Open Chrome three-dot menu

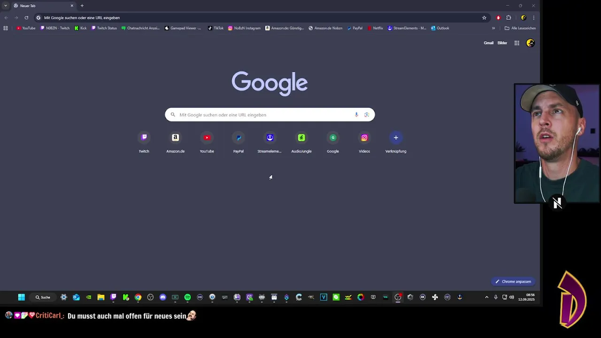click(533, 18)
